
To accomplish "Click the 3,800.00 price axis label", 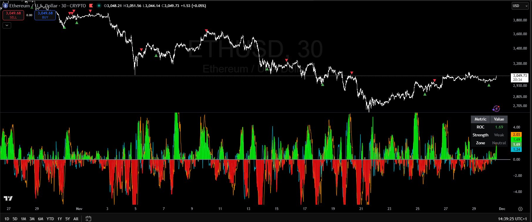I will (x=520, y=20).
